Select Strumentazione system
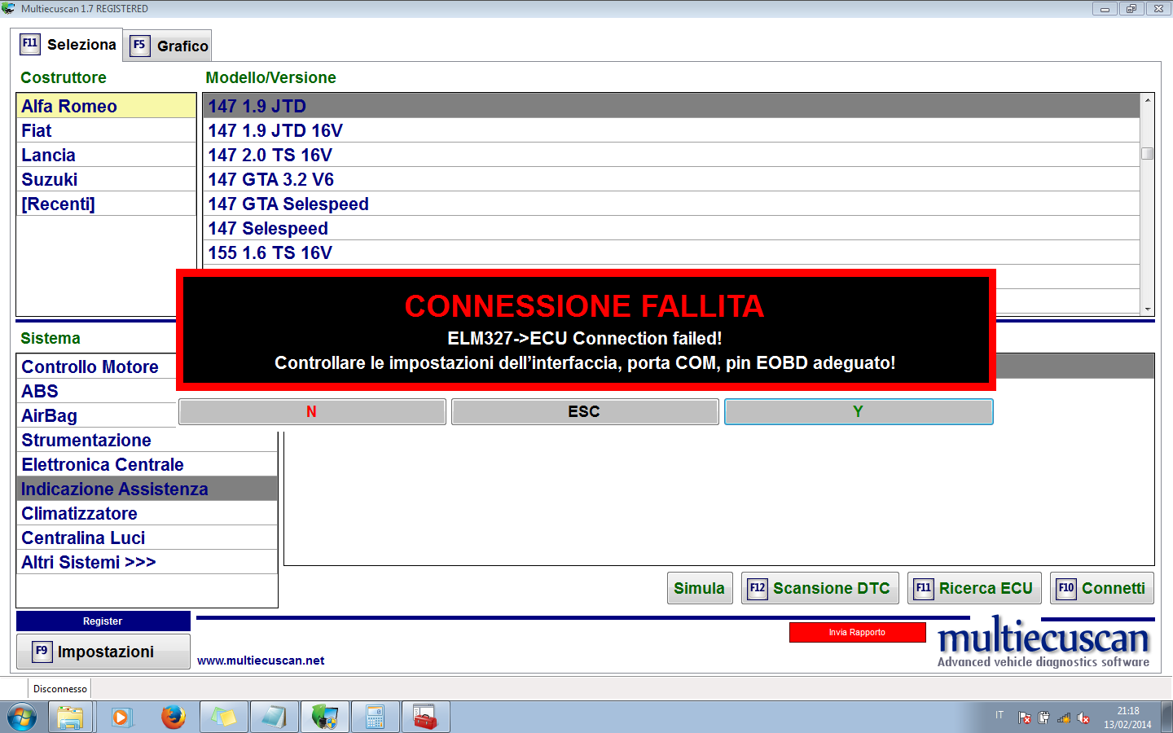 (x=147, y=440)
